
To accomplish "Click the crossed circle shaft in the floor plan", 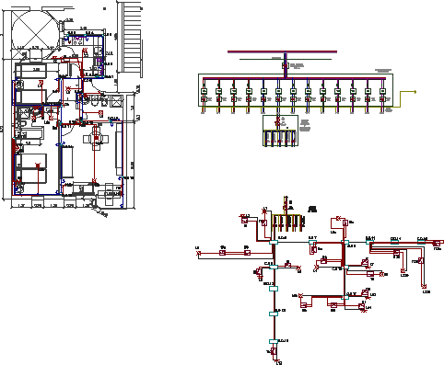I will (35, 30).
